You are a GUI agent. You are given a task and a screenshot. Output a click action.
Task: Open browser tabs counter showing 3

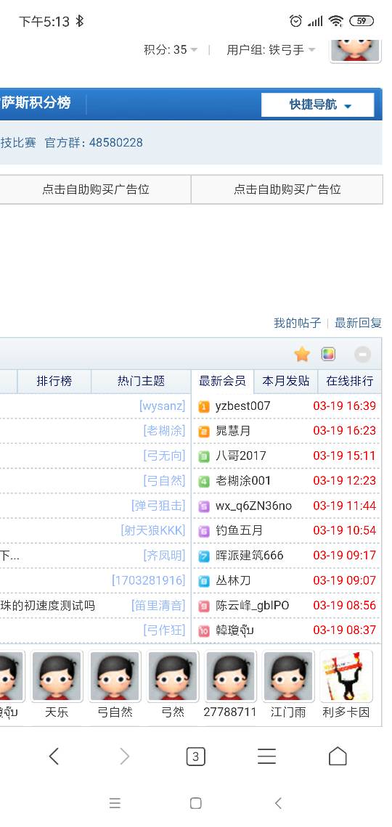tap(195, 757)
